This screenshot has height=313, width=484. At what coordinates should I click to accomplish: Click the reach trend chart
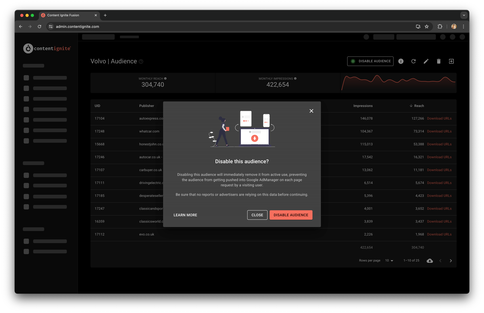(398, 83)
